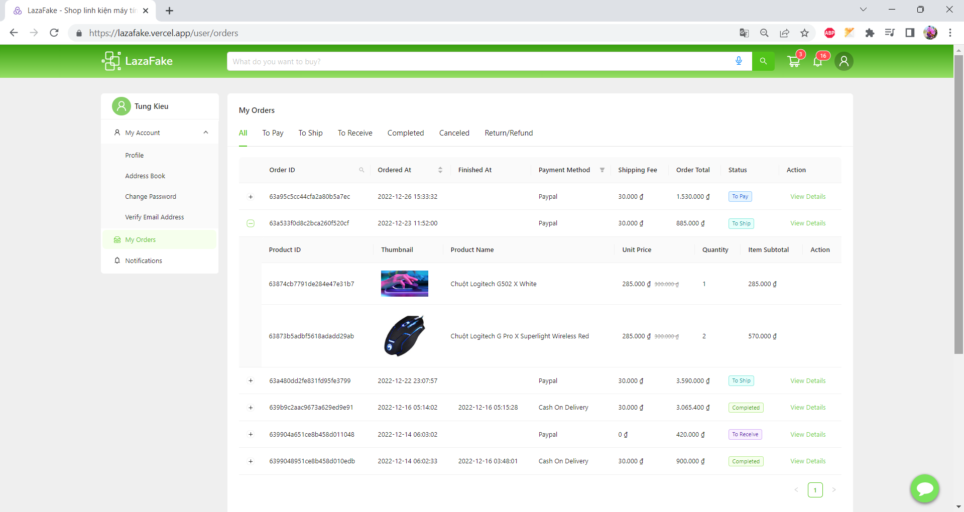Collapse My Account section chevron
The width and height of the screenshot is (964, 512).
[x=206, y=133]
